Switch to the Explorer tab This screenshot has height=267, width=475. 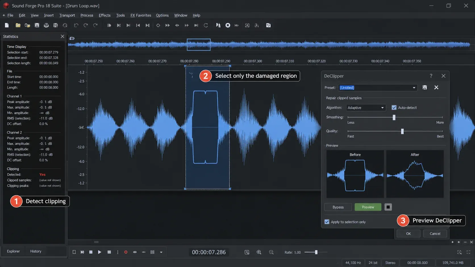pos(13,251)
